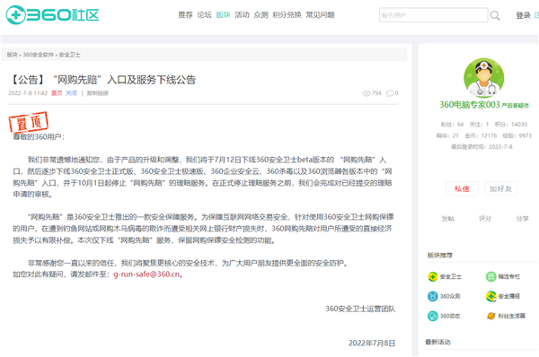Click the 最后登录时间: 2022-7-8 text
This screenshot has width=539, height=357.
click(482, 147)
